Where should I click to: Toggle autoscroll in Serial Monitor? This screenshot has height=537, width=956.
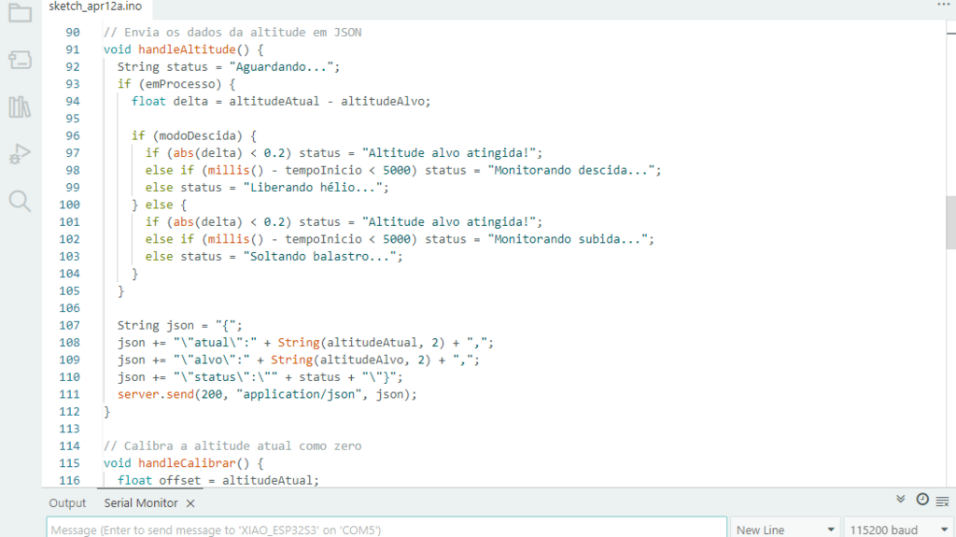(901, 500)
